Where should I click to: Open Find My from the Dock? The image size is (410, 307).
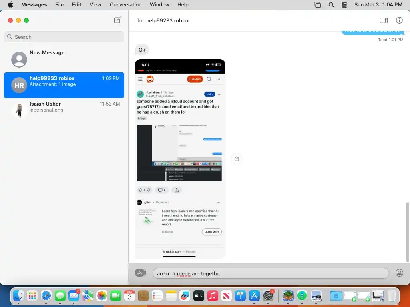coord(302,295)
